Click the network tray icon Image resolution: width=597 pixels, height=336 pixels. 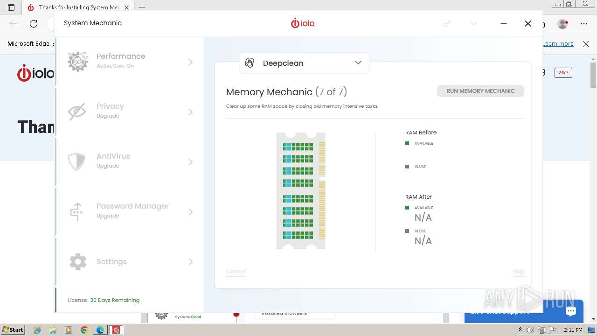tap(541, 330)
